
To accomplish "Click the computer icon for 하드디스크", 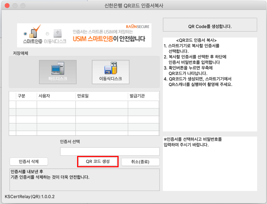I will [x=58, y=68].
